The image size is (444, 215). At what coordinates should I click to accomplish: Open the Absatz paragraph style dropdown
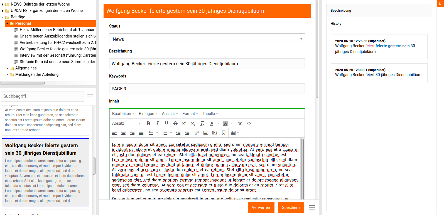tap(126, 123)
